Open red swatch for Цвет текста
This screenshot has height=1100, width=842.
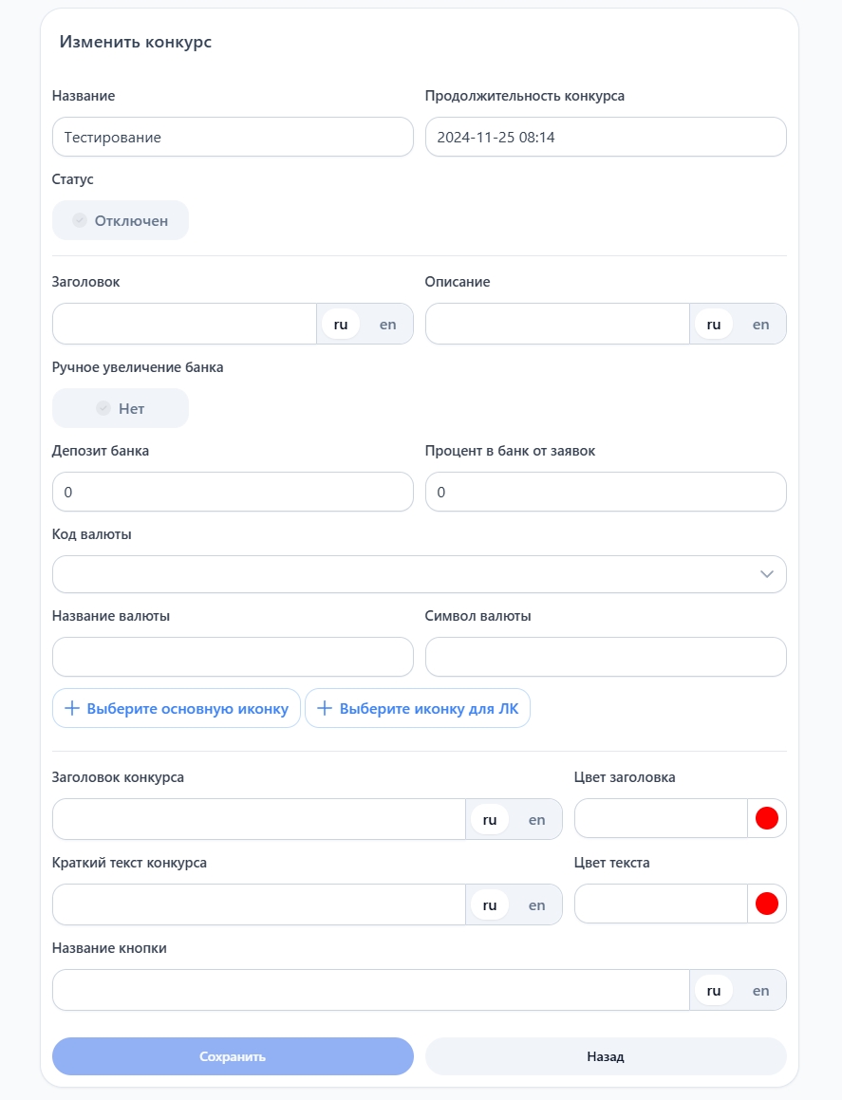click(x=766, y=904)
